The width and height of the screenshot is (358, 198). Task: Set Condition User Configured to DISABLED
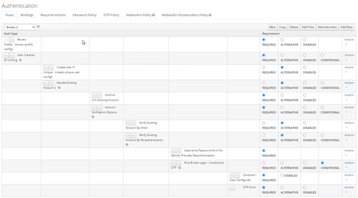[x=282, y=175]
